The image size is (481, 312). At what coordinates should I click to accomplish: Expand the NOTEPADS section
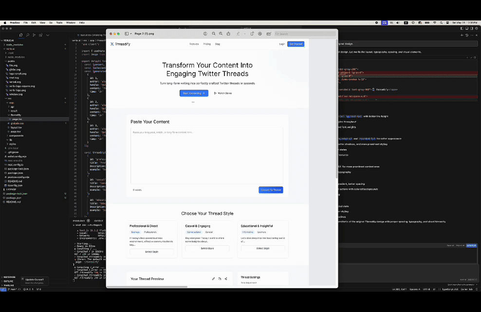pos(9,277)
